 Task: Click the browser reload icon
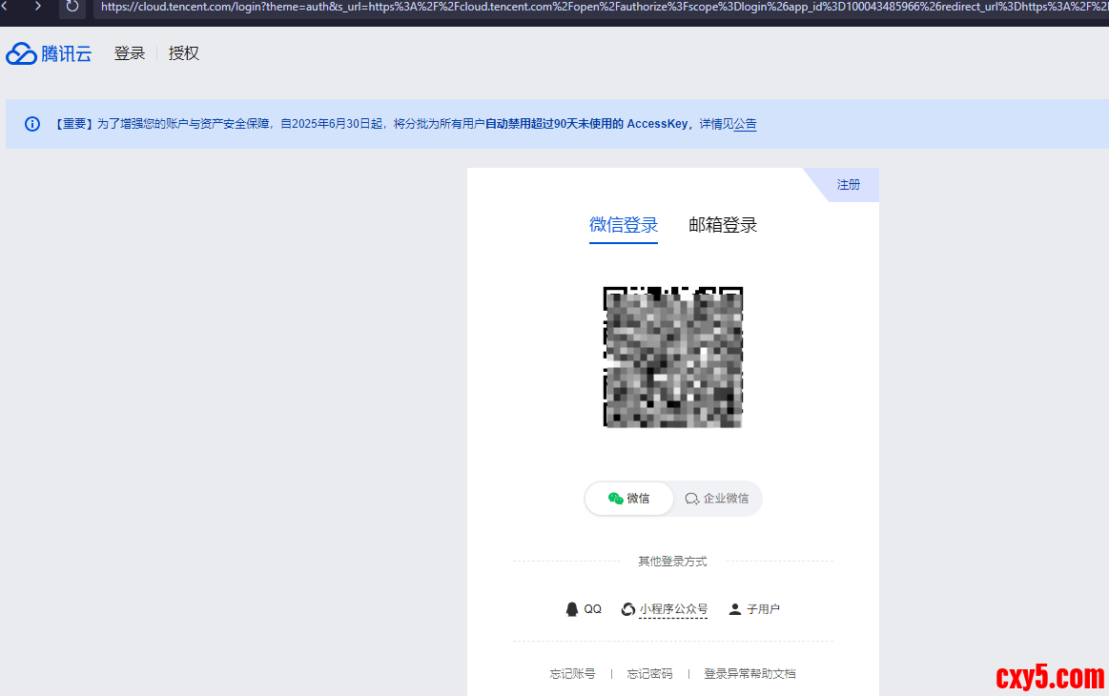[x=72, y=7]
